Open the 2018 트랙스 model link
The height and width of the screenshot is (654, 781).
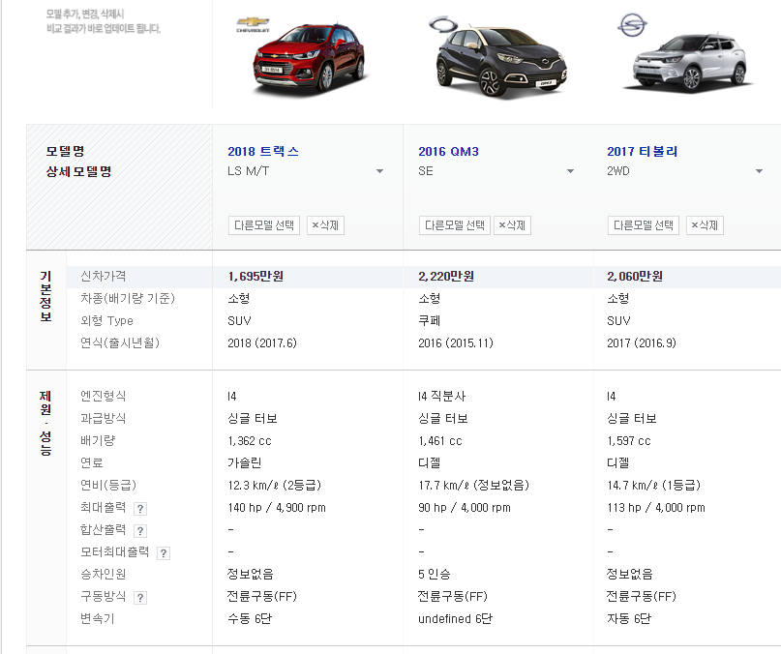(x=263, y=152)
